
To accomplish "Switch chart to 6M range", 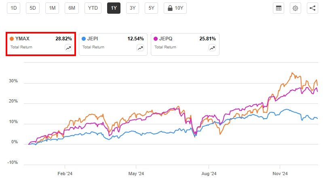I will click(x=72, y=8).
